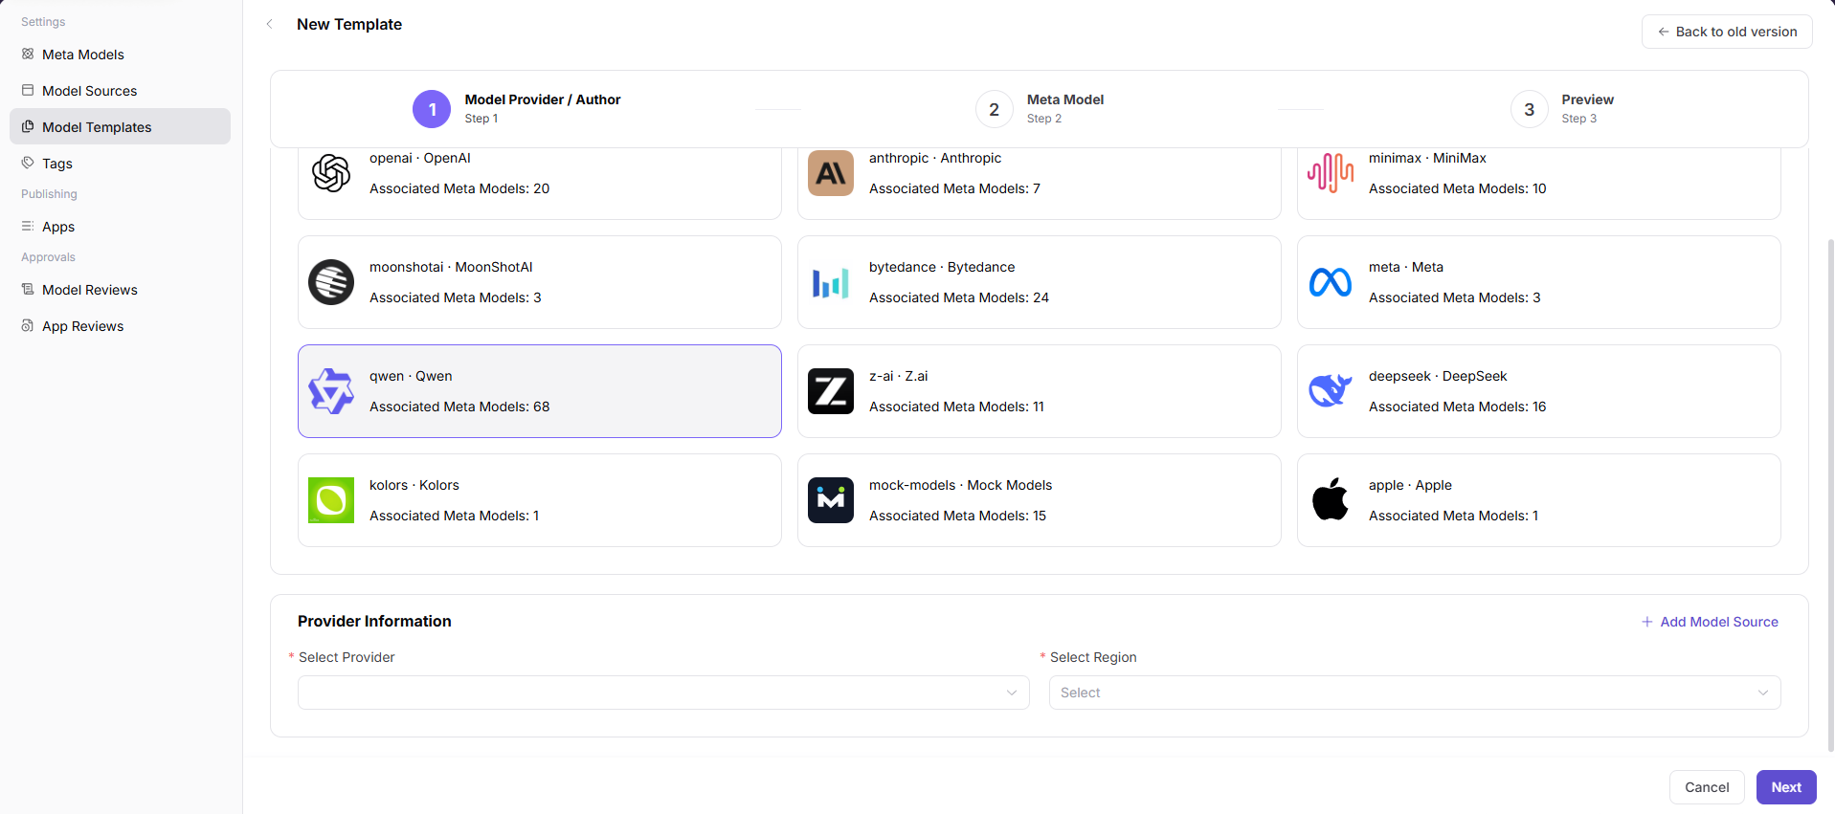This screenshot has width=1835, height=814.
Task: Click Back to old version
Action: point(1727,32)
